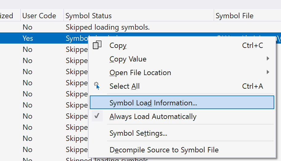
Task: Sort by the Symbol Status column header
Action: pyautogui.click(x=89, y=16)
